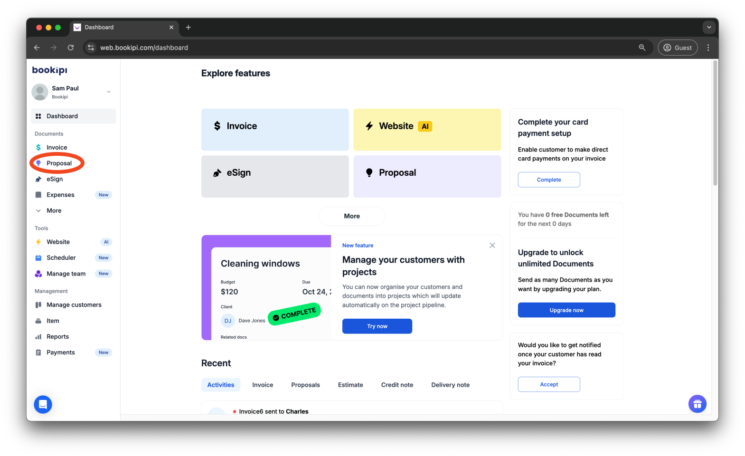Switch to the Credit note tab

pos(397,385)
